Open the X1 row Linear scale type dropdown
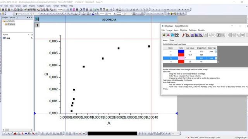248x139 pixels. (x=216, y=51)
